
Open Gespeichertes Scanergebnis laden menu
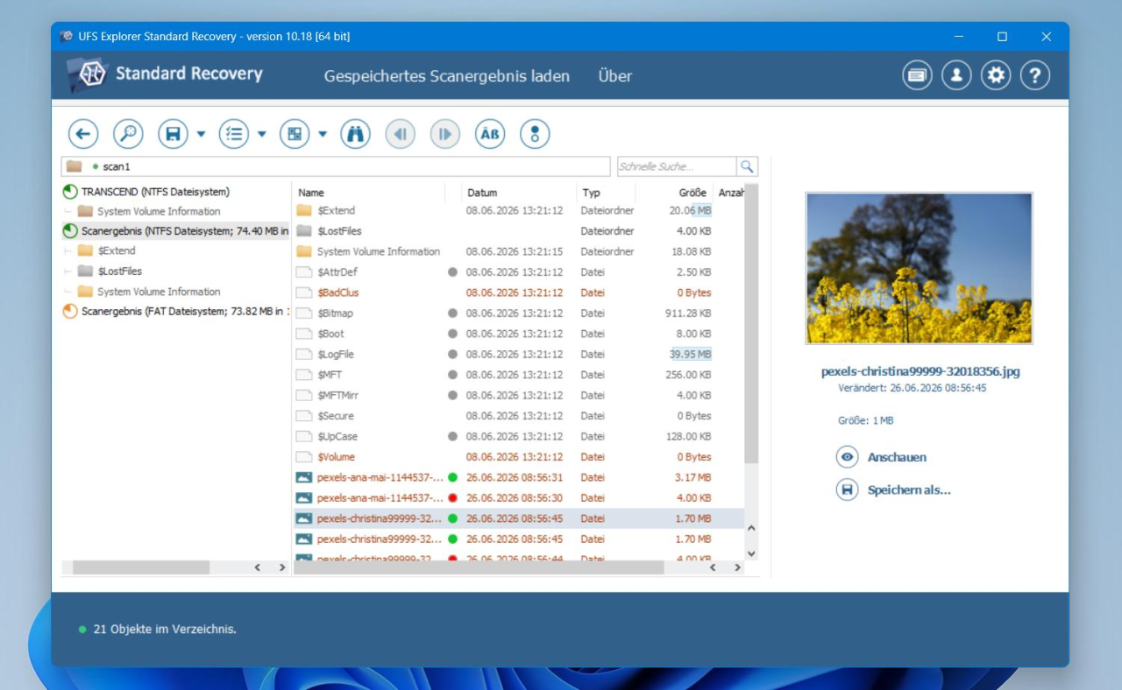coord(447,76)
